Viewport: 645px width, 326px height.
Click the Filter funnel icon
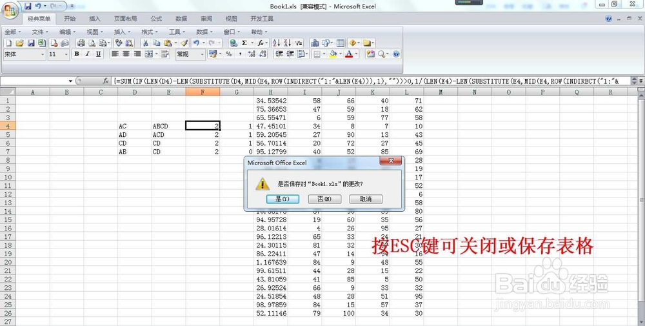[x=298, y=43]
